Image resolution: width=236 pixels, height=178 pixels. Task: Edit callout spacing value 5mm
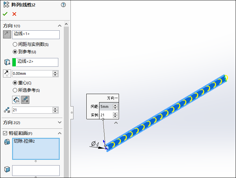(106, 107)
